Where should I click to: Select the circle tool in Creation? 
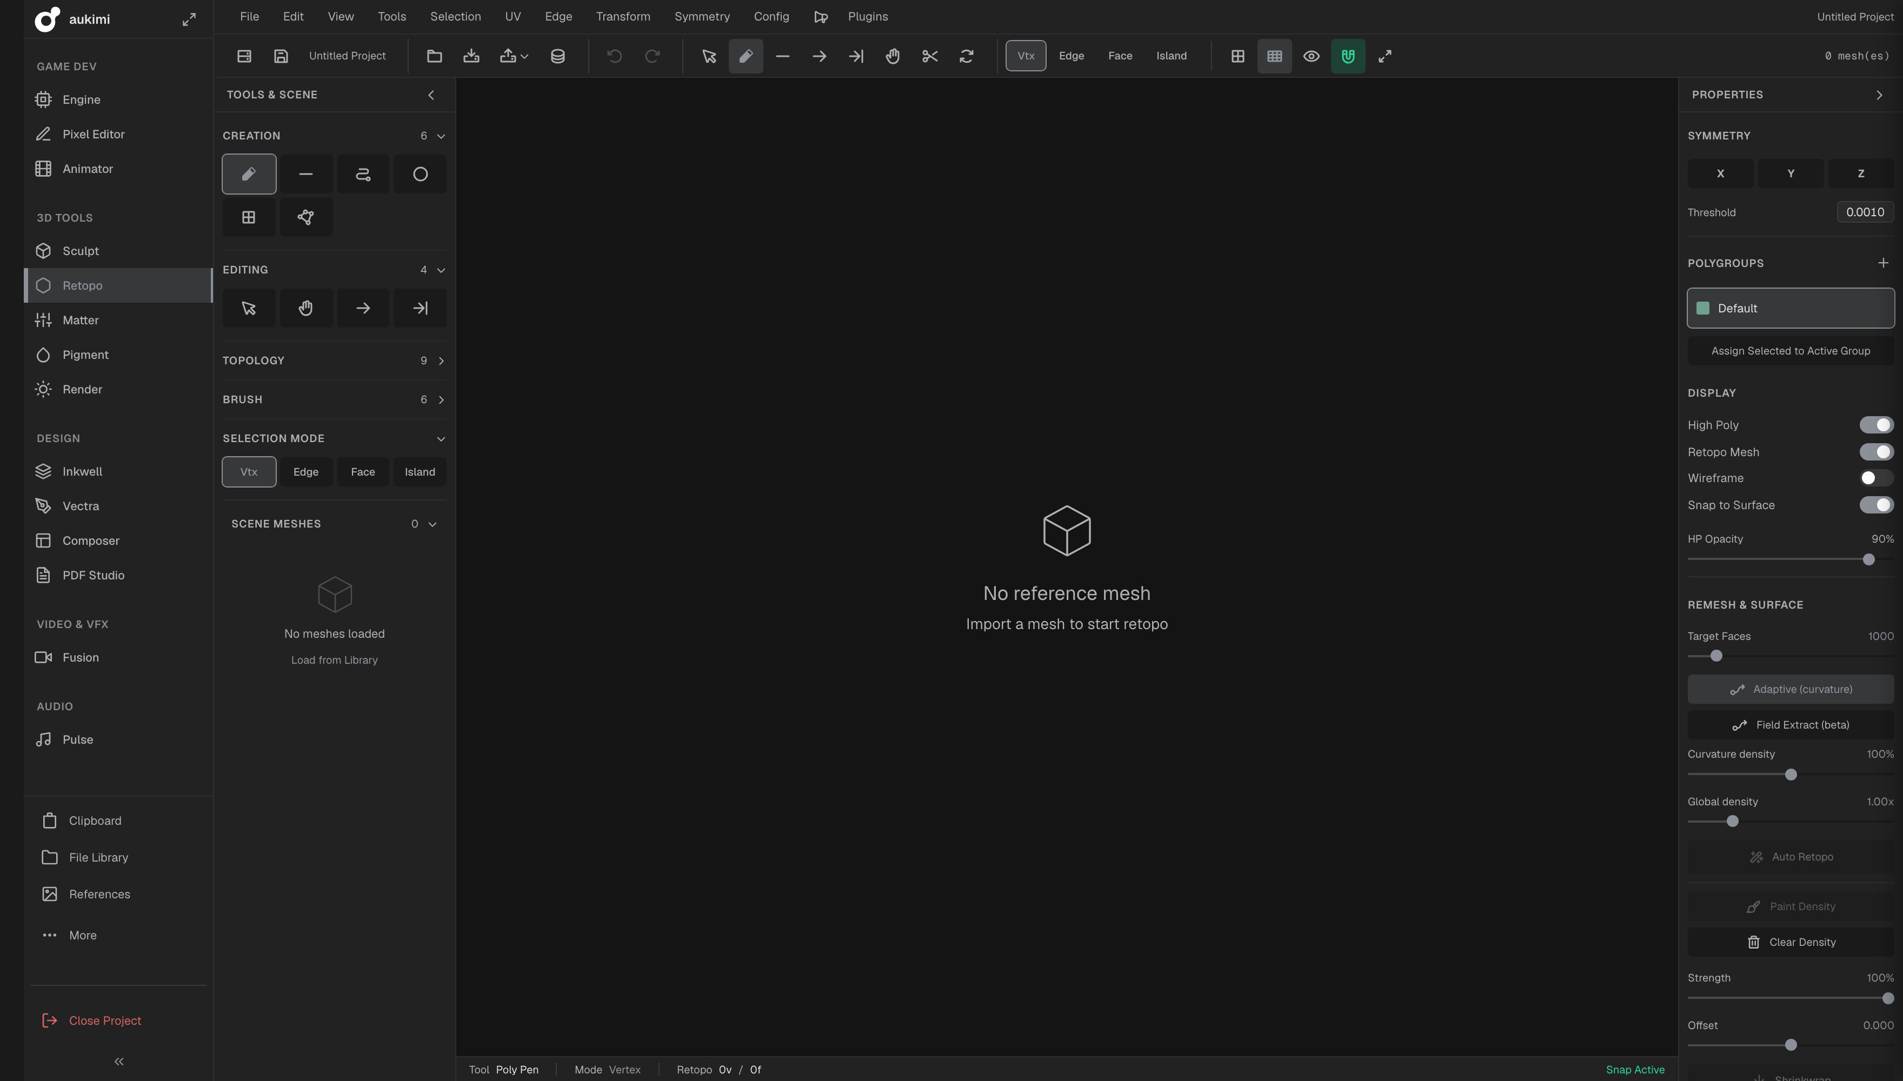[x=420, y=175]
